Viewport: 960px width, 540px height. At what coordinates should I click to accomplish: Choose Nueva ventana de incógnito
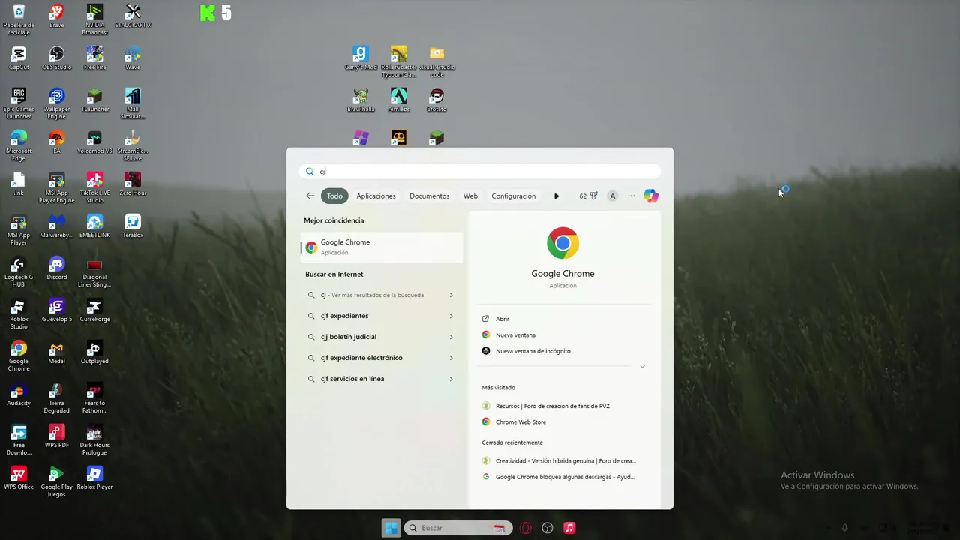pos(532,350)
